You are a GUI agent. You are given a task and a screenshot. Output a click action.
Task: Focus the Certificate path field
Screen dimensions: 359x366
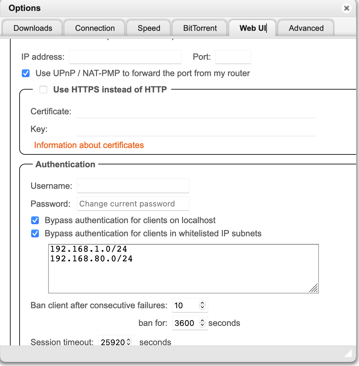(196, 111)
